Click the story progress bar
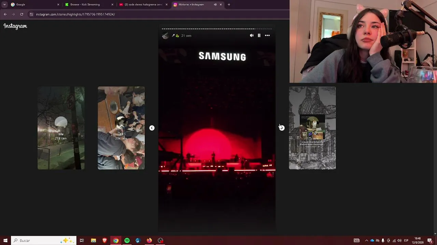This screenshot has width=437, height=245. click(217, 29)
